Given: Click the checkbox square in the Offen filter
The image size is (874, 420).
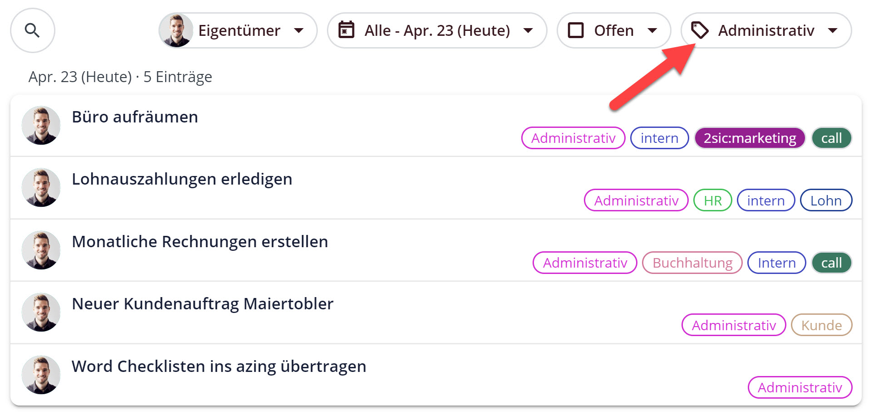Looking at the screenshot, I should click(576, 30).
